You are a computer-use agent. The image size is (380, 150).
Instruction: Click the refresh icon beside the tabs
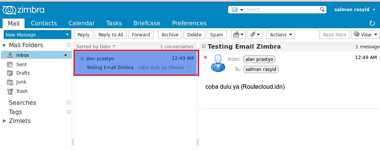(372, 23)
